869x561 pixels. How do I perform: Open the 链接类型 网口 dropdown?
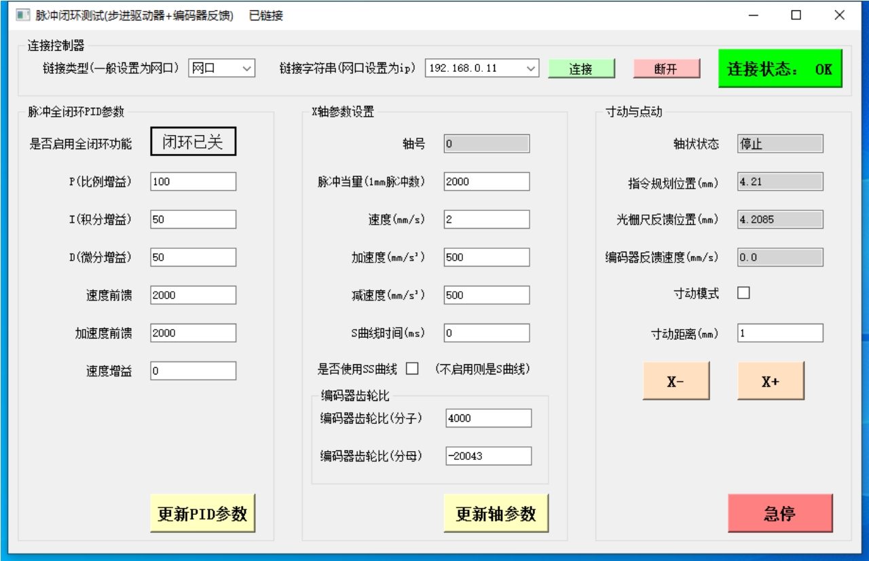pyautogui.click(x=222, y=68)
